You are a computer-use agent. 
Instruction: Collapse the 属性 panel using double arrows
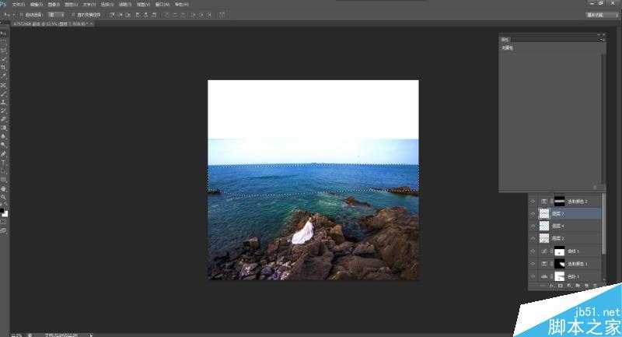599,35
